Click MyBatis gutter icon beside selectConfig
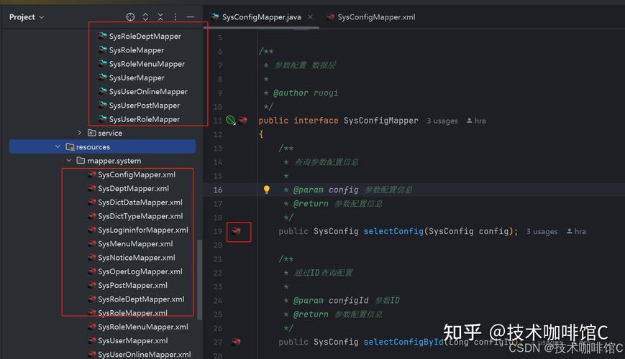Image resolution: width=625 pixels, height=359 pixels. point(237,231)
